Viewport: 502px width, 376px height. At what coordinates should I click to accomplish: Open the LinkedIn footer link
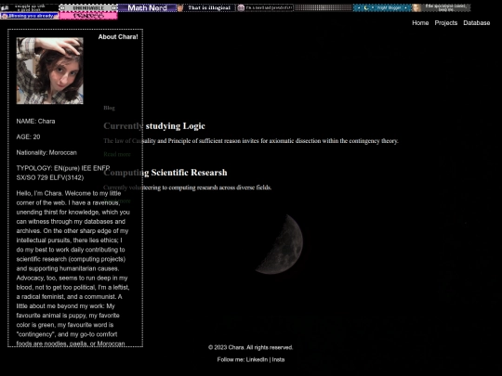point(257,359)
